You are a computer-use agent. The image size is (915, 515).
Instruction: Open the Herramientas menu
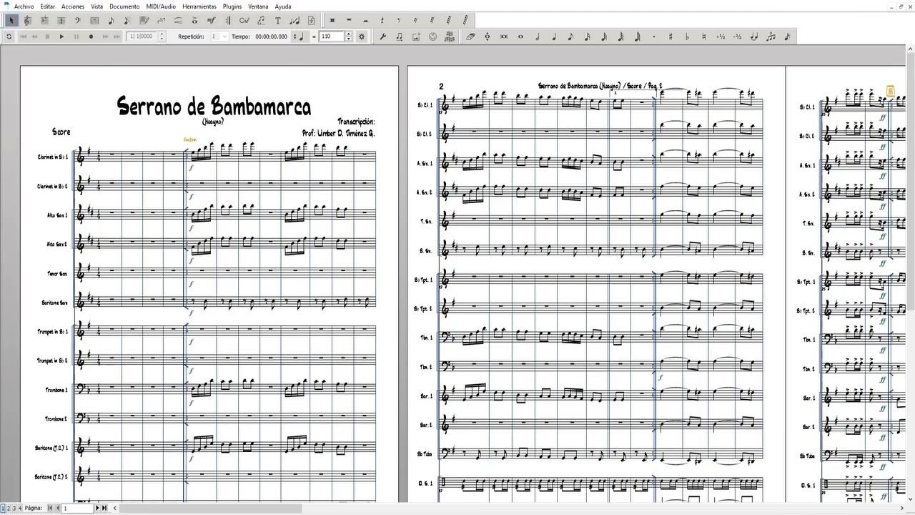(199, 6)
